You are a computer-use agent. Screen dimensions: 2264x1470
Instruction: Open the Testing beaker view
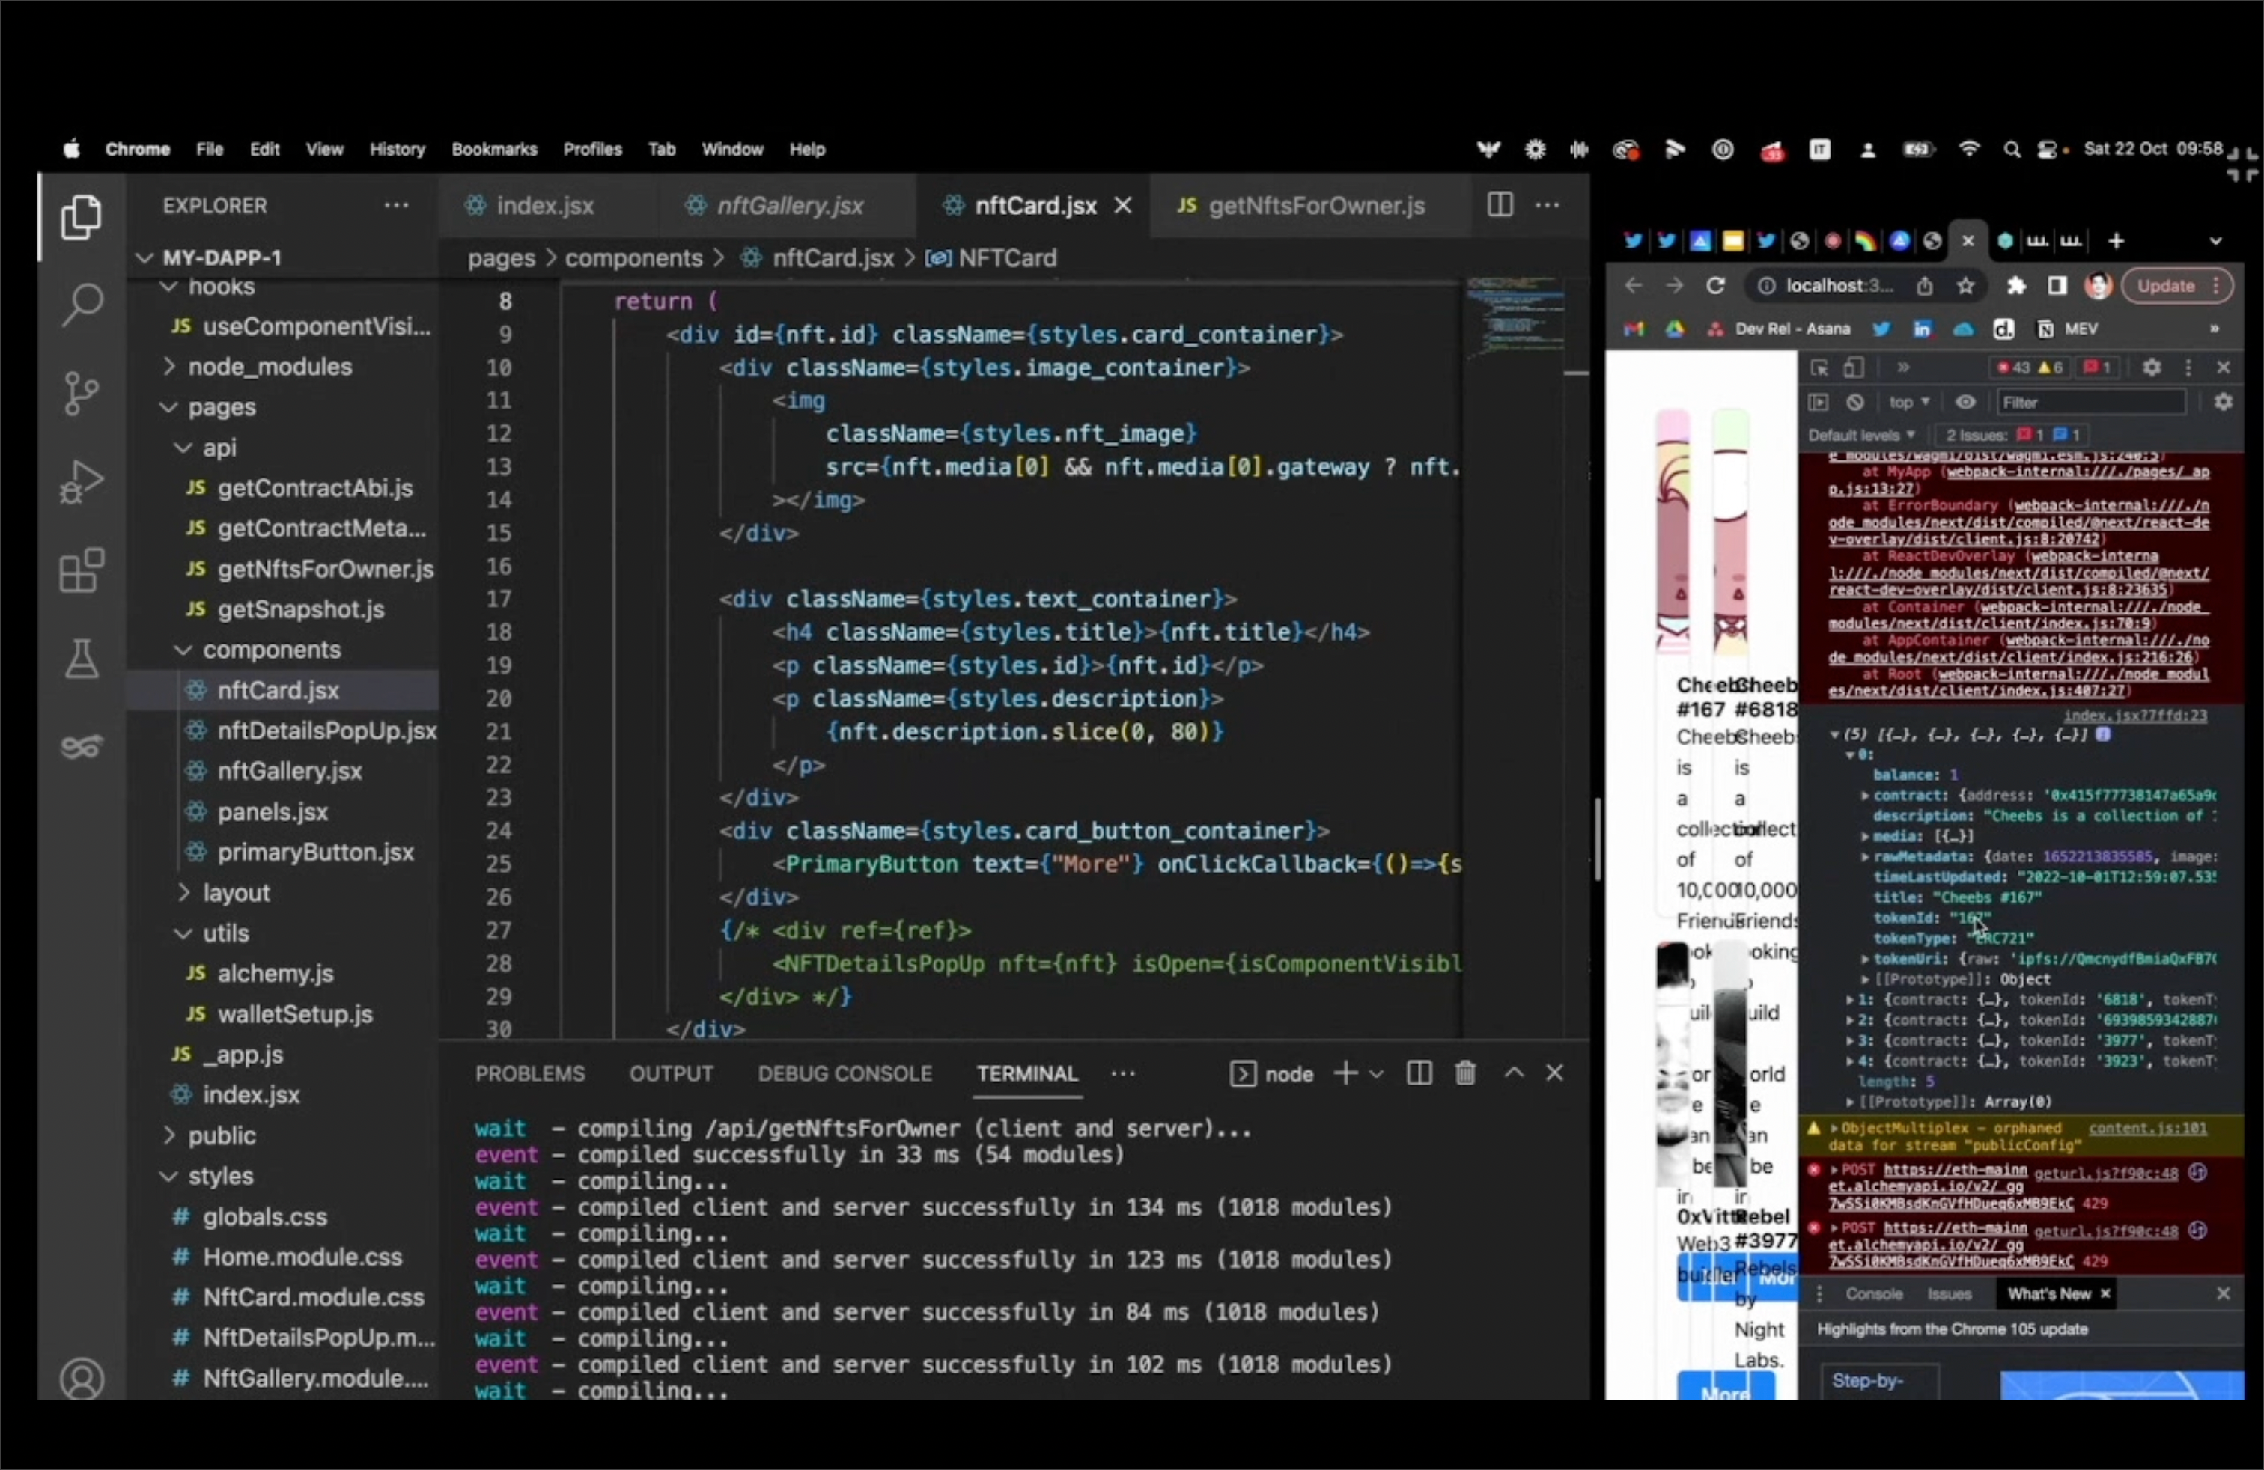tap(81, 658)
